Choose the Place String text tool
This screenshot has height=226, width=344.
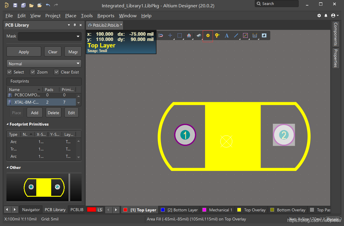pyautogui.click(x=226, y=35)
